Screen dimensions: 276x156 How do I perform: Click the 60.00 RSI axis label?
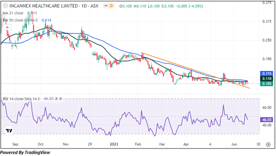point(267,107)
